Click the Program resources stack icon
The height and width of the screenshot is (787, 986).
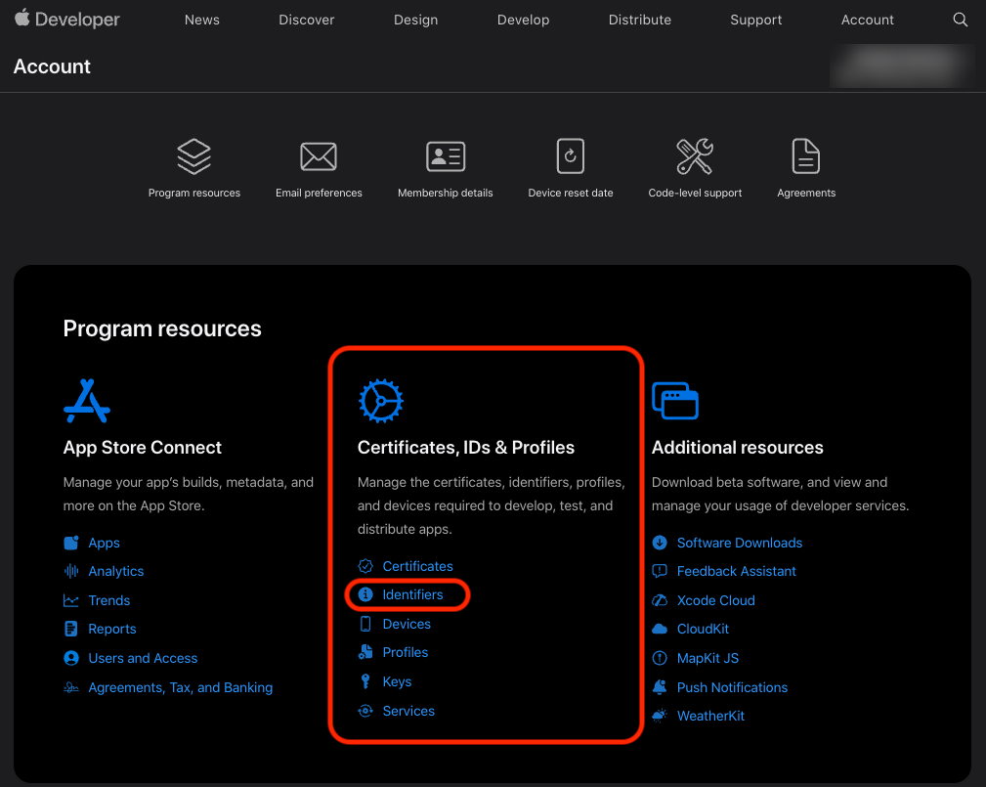(193, 156)
